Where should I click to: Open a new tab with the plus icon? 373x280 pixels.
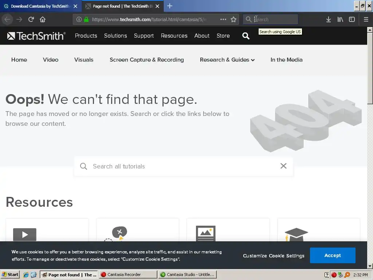(170, 6)
